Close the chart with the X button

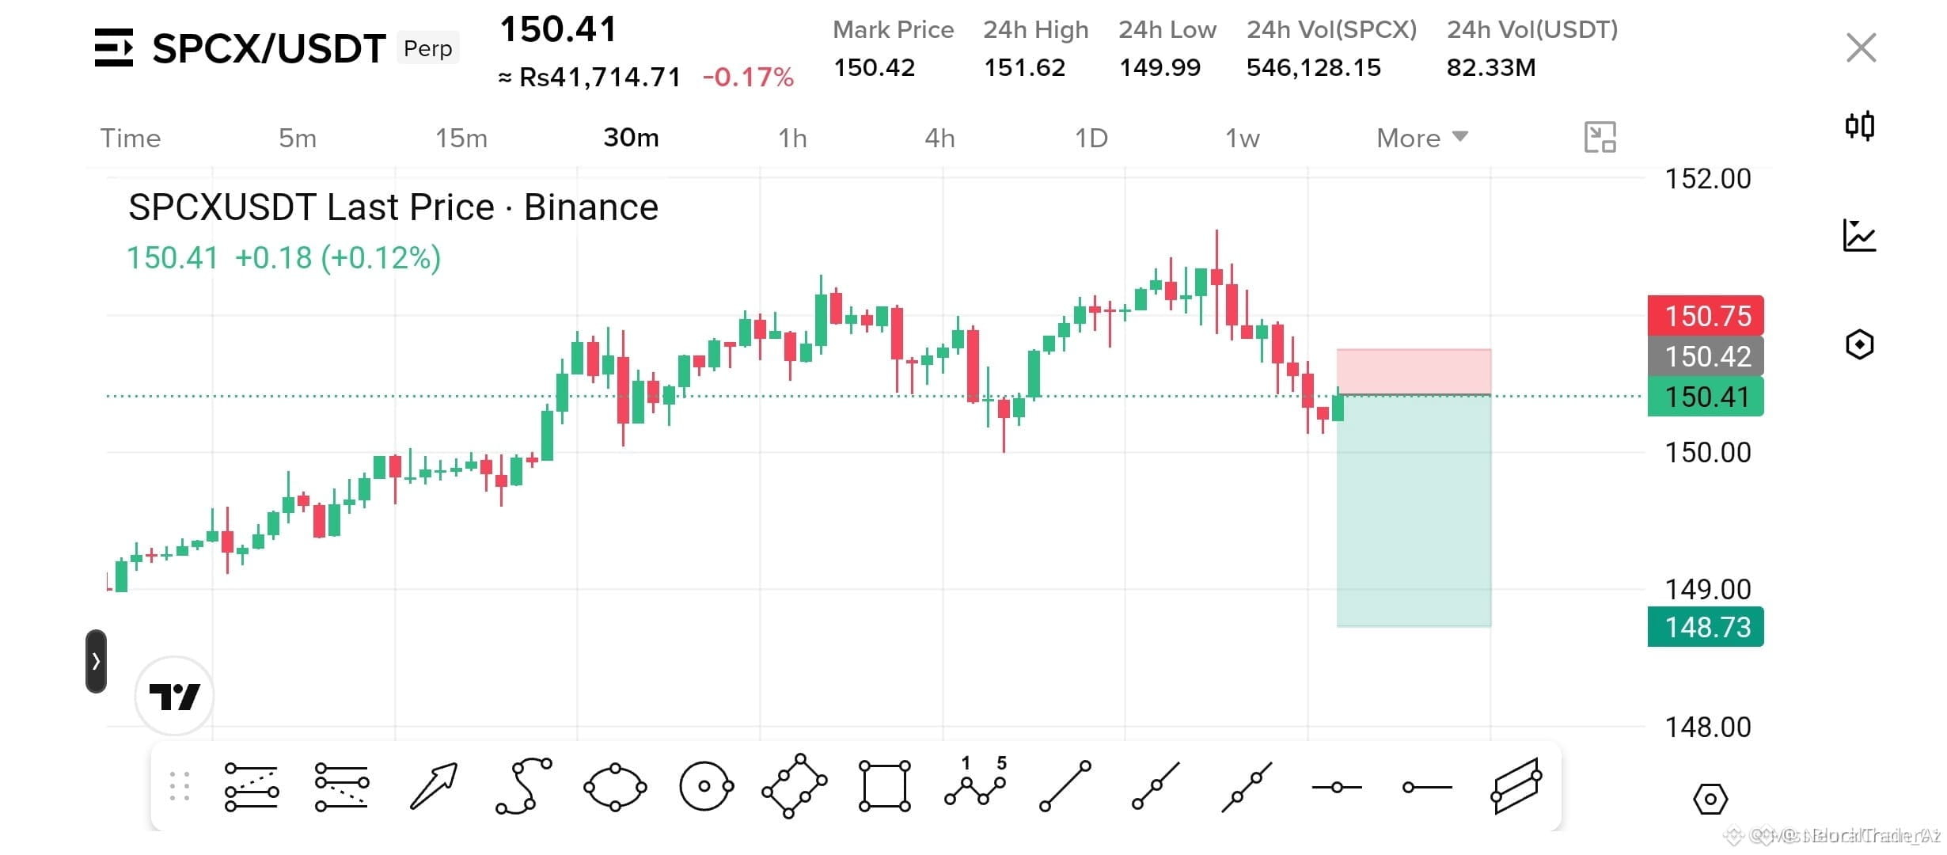(1861, 47)
